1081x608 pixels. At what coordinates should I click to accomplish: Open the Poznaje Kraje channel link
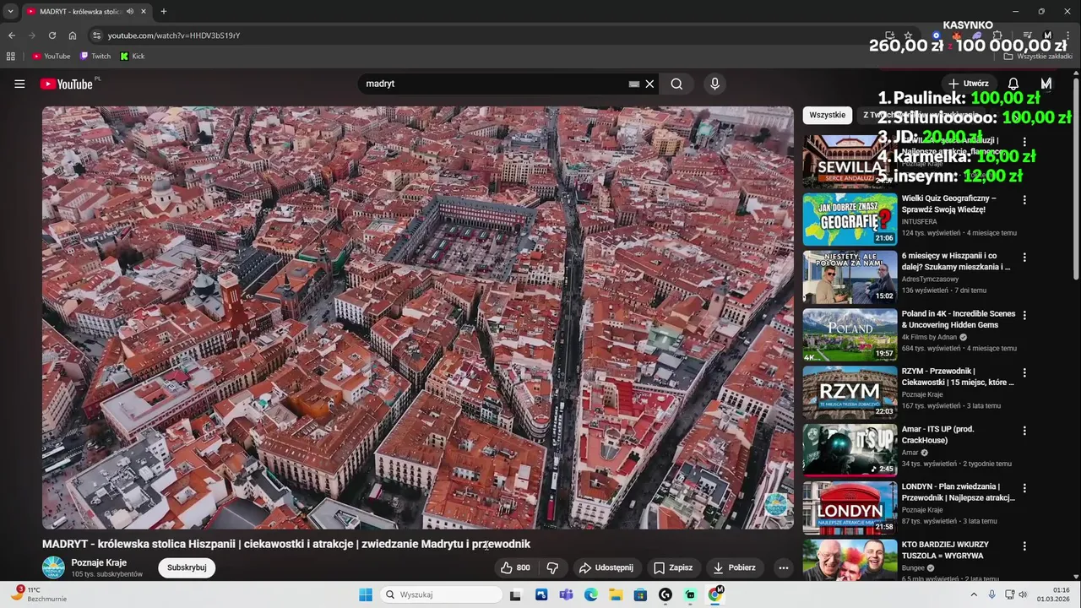[99, 562]
